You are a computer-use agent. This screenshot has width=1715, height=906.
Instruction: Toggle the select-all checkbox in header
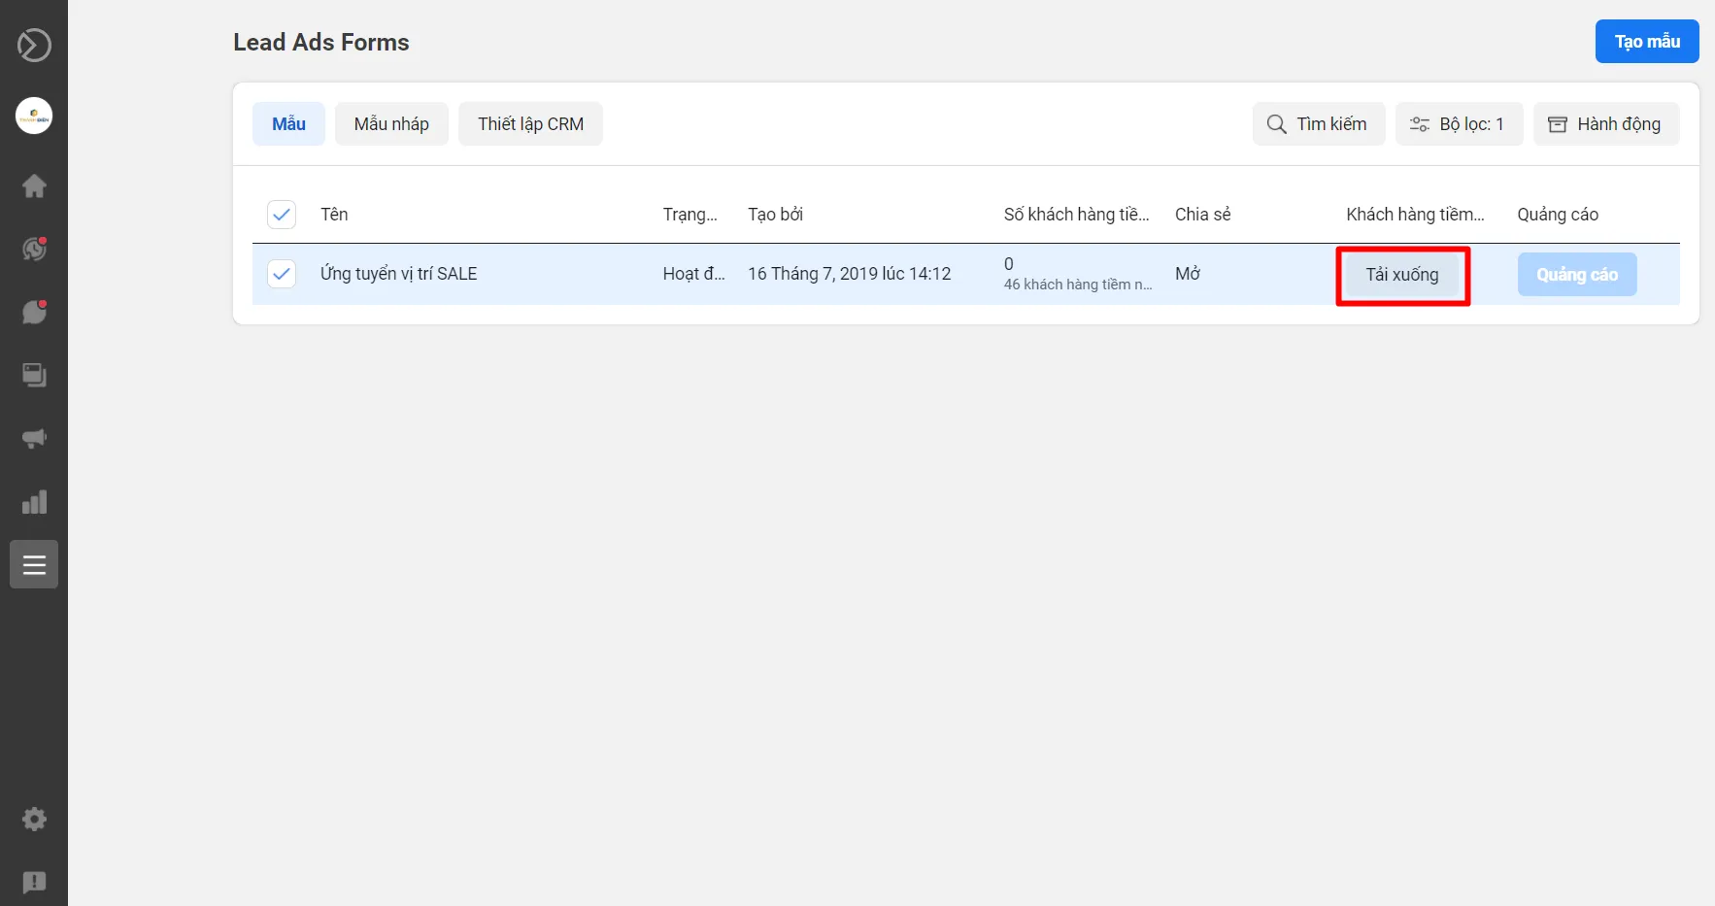pyautogui.click(x=282, y=215)
